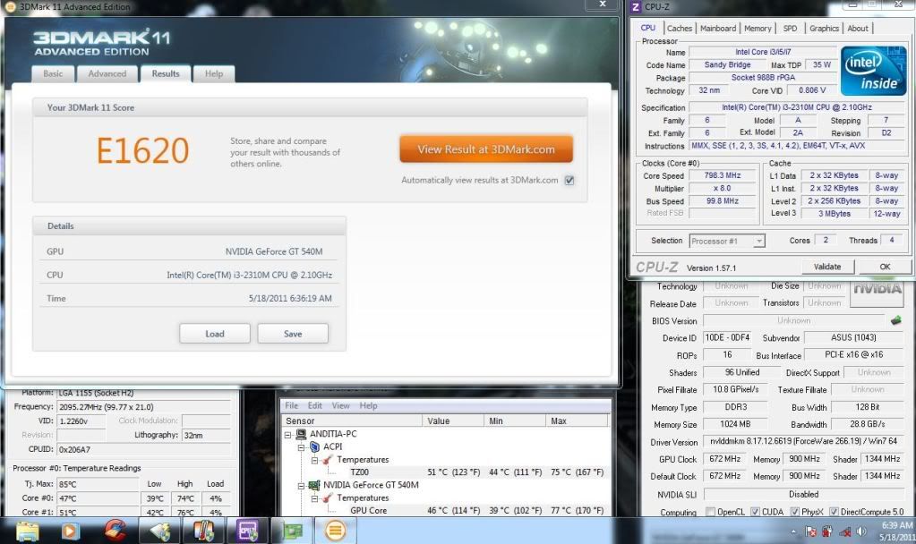
Task: Collapse the ACPI tree node
Action: pyautogui.click(x=301, y=447)
